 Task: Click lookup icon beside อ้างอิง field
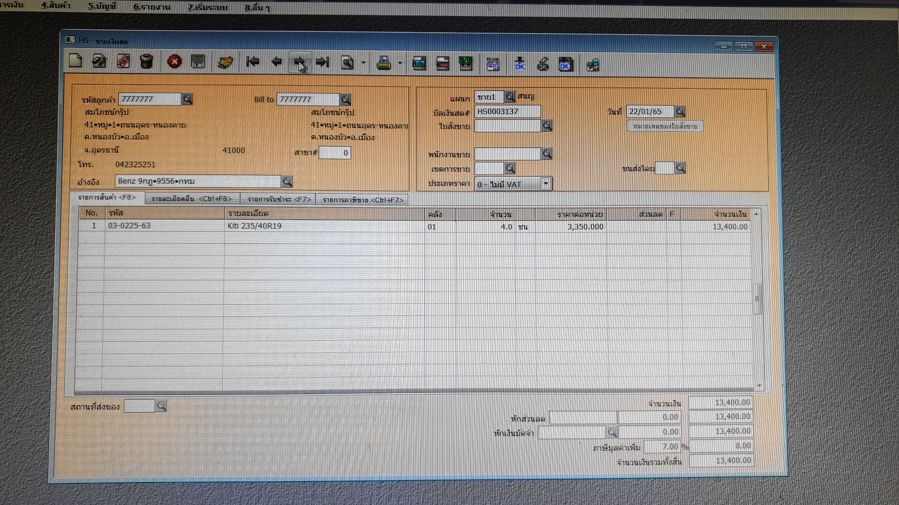click(x=287, y=181)
